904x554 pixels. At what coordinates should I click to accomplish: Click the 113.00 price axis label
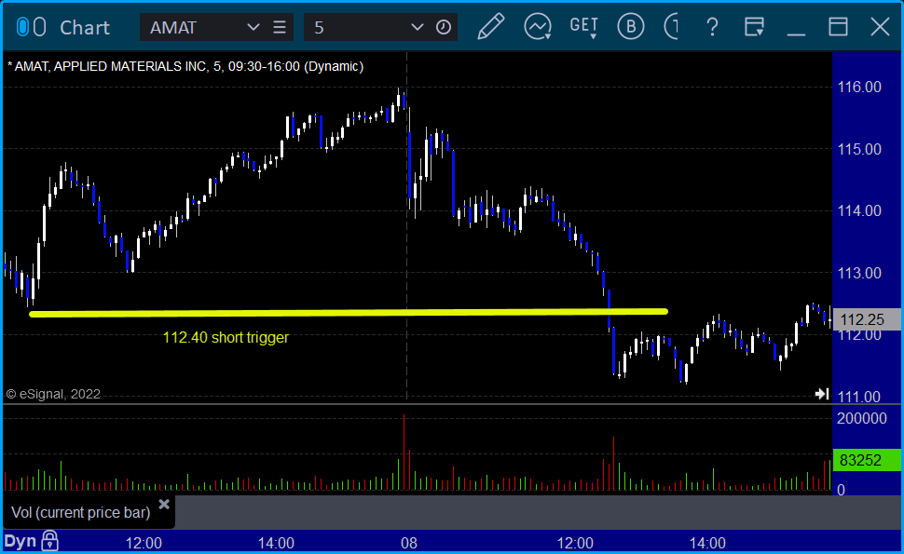[859, 273]
